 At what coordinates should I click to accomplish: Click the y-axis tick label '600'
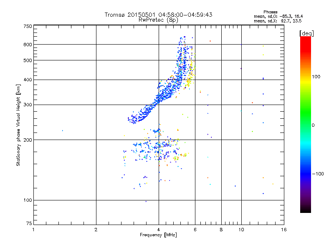pyautogui.click(x=28, y=45)
